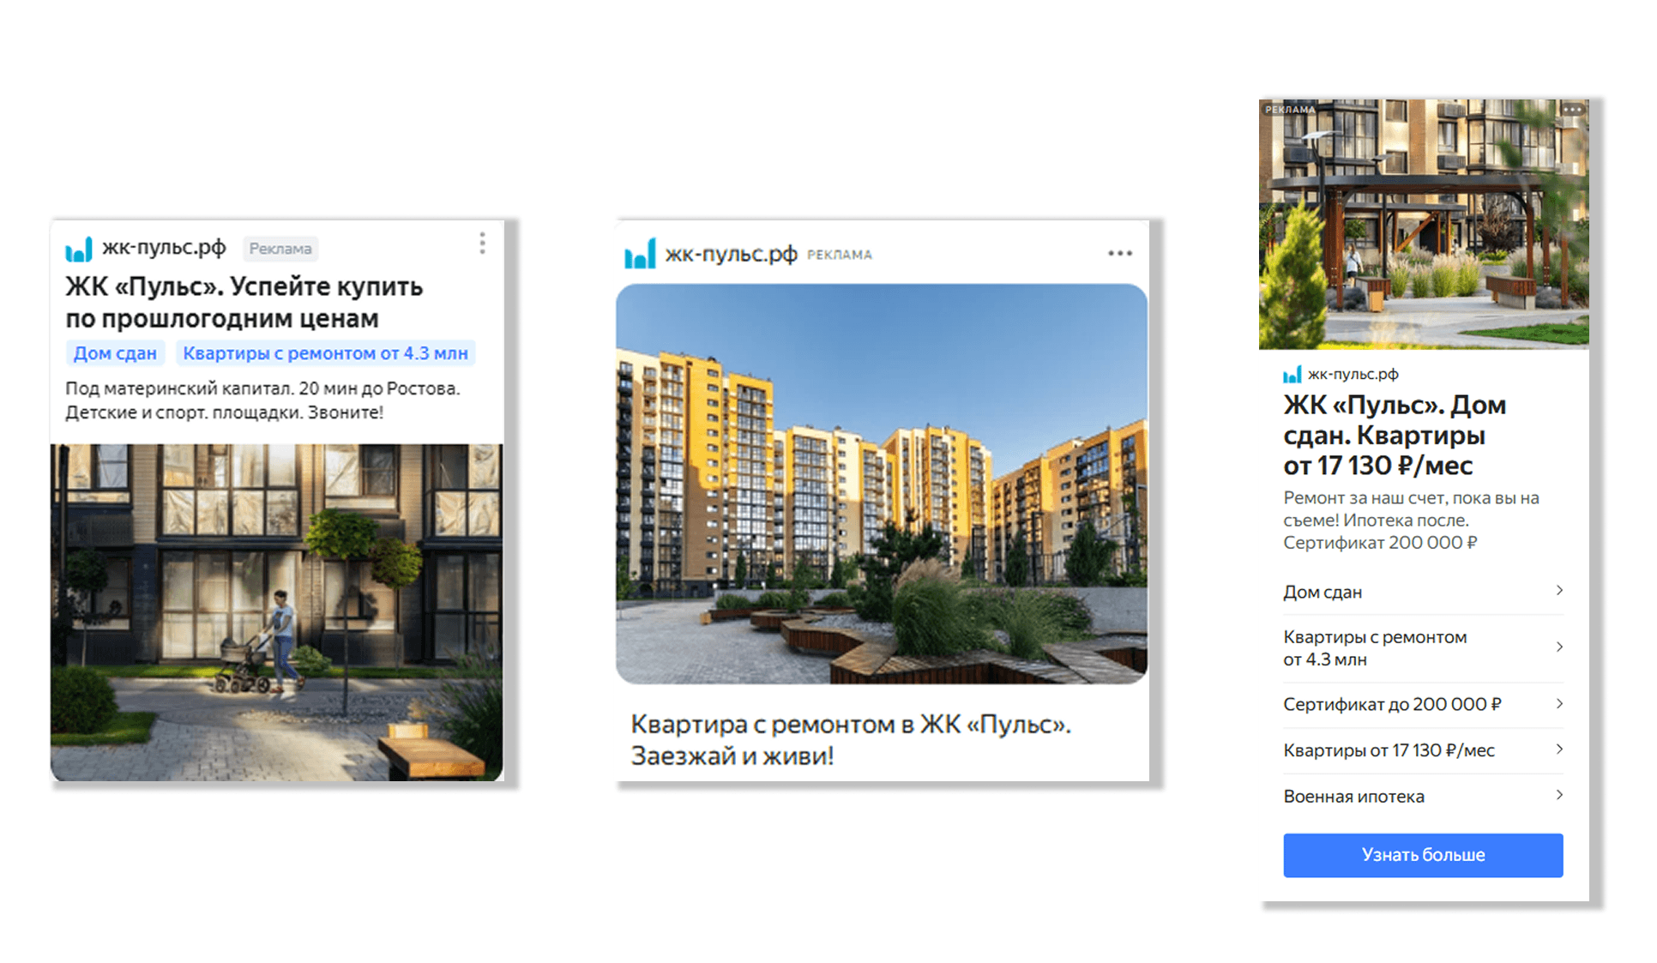Click the blue logo icon in middle ad
Image resolution: width=1657 pixels, height=963 pixels.
[x=640, y=254]
